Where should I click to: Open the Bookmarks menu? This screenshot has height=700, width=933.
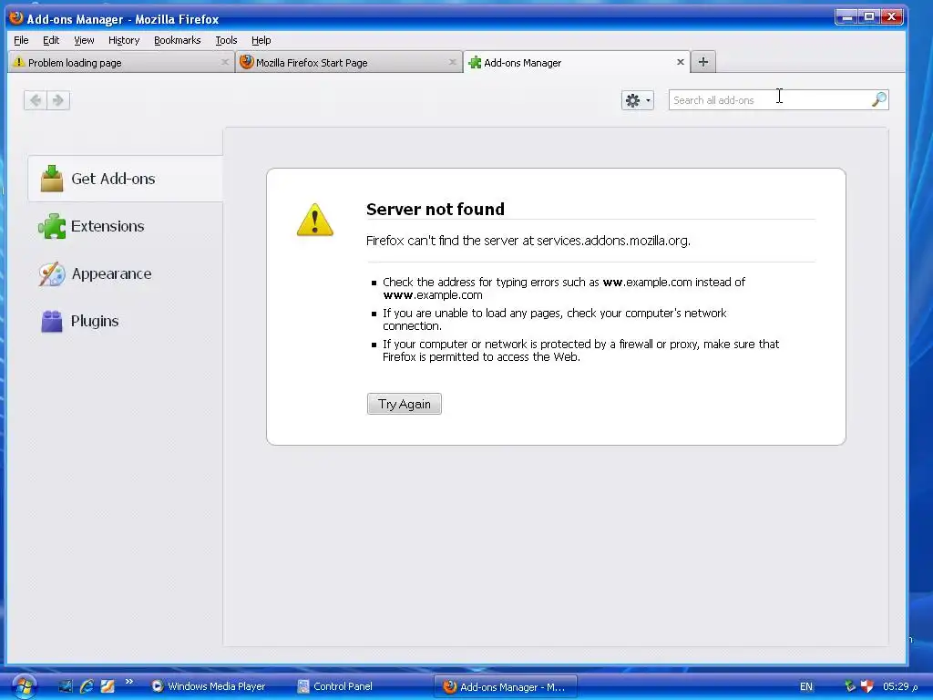tap(178, 40)
